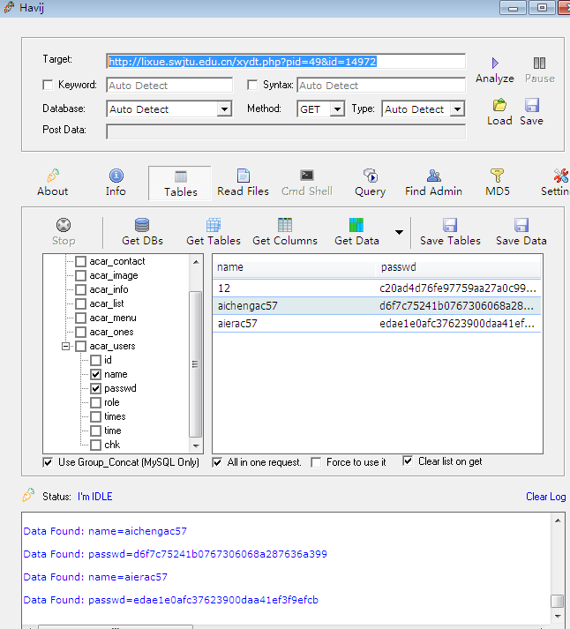Enable Force to use it checkbox
The image size is (570, 629).
pyautogui.click(x=316, y=462)
